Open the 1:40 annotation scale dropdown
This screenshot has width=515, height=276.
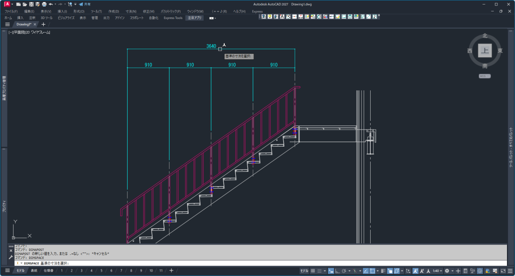tap(437, 270)
